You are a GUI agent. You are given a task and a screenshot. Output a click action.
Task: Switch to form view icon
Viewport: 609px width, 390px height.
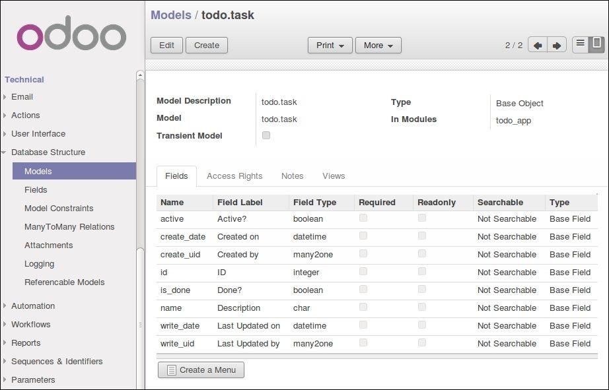pos(596,45)
